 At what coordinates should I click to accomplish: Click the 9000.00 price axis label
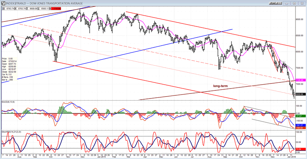(x=300, y=20)
